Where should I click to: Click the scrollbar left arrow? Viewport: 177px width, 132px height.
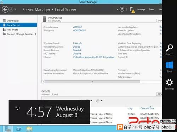click(43, 82)
